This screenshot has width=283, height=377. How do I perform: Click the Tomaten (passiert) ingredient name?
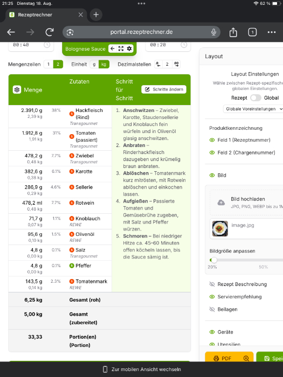(x=87, y=136)
